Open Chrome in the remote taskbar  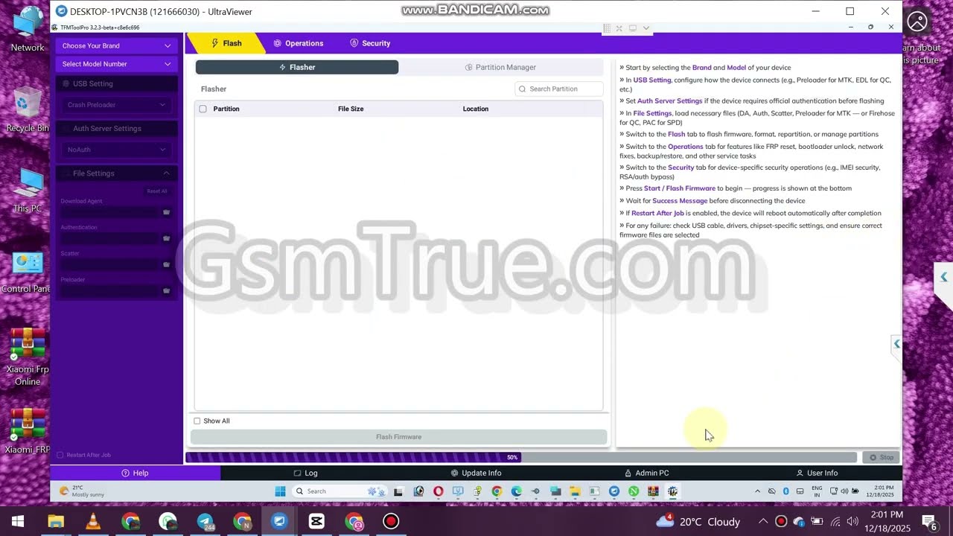[x=497, y=491]
